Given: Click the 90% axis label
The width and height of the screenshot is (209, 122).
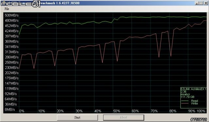Looking at the screenshot, I should (x=192, y=111).
